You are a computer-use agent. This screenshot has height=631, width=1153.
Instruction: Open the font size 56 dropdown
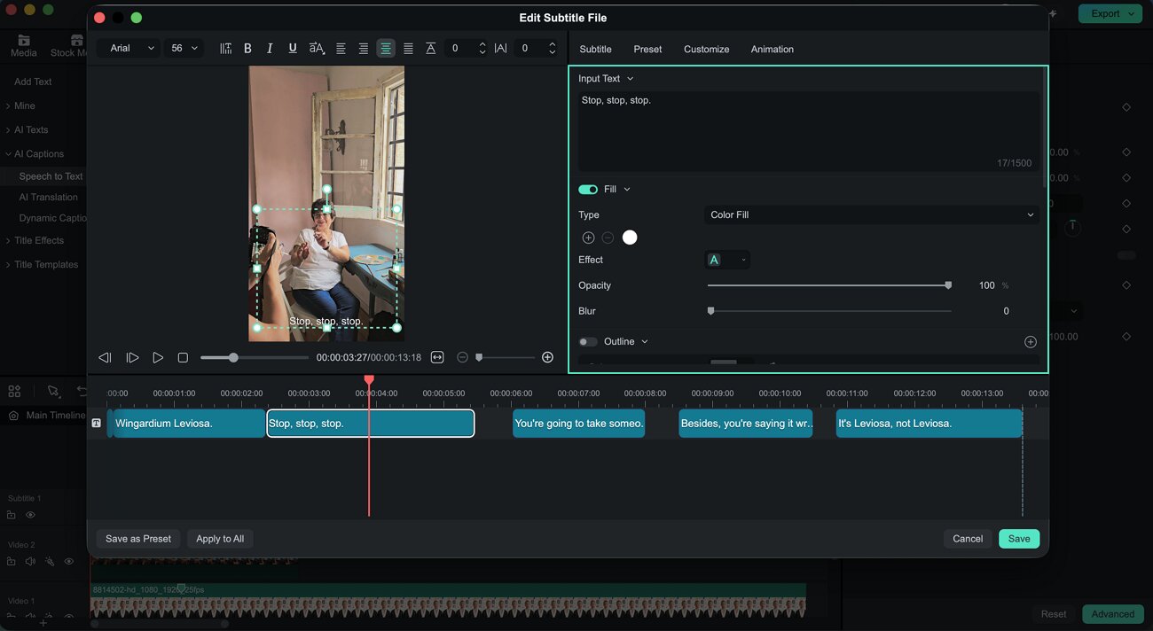point(184,49)
